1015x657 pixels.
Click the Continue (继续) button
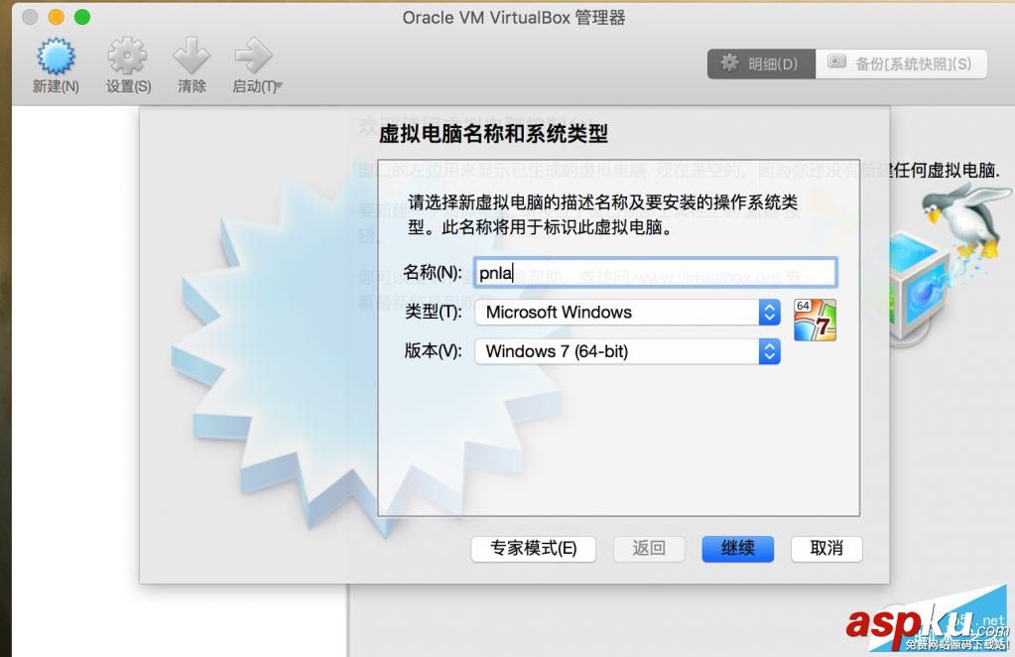click(x=738, y=549)
